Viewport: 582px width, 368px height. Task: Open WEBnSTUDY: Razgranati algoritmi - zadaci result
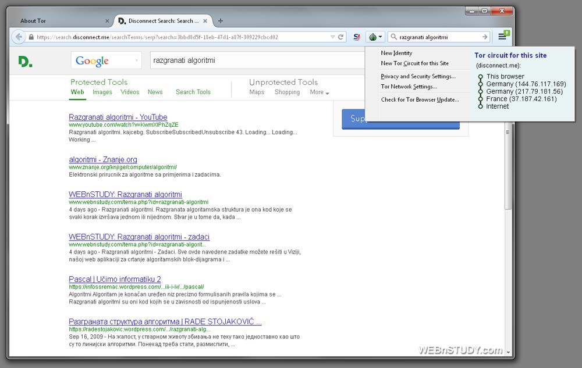tap(139, 237)
